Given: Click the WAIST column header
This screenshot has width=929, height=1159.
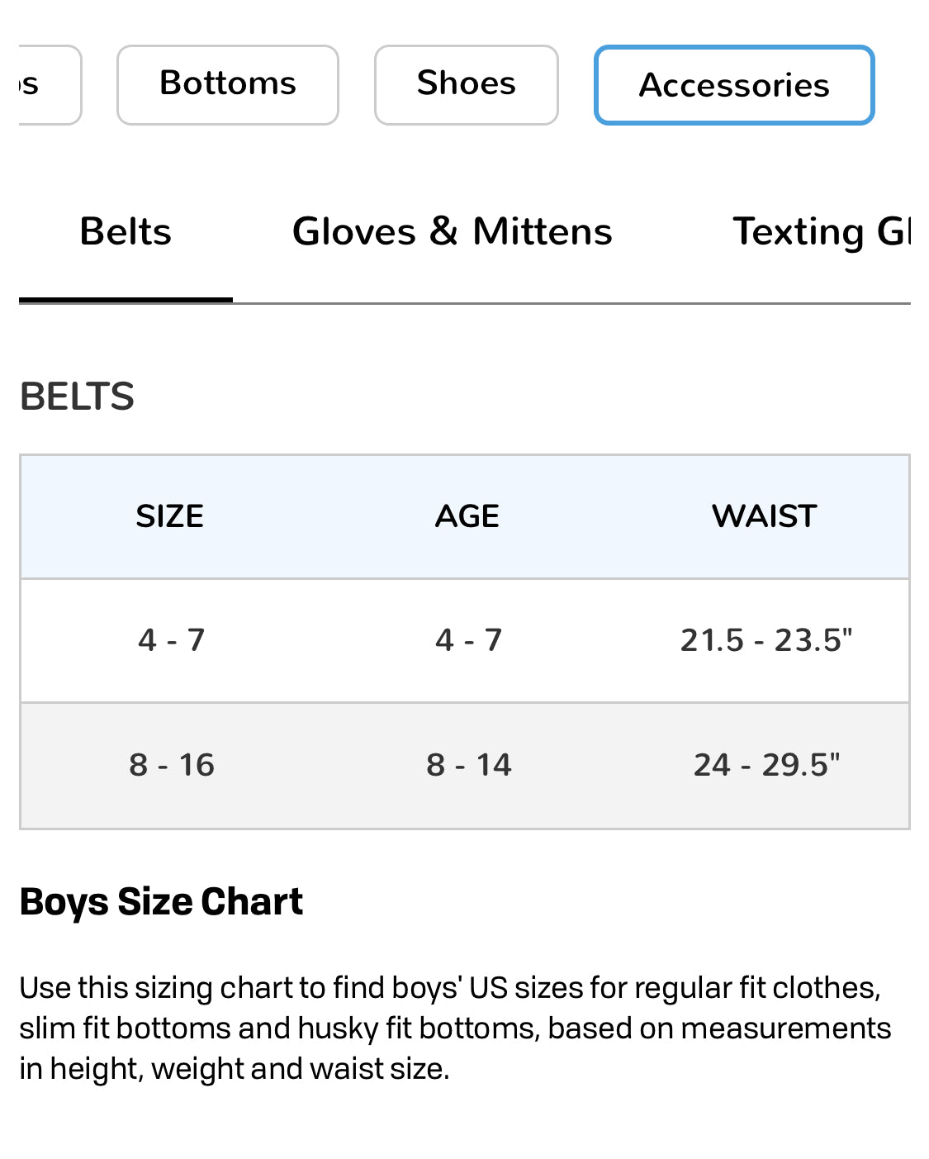Looking at the screenshot, I should (x=764, y=516).
